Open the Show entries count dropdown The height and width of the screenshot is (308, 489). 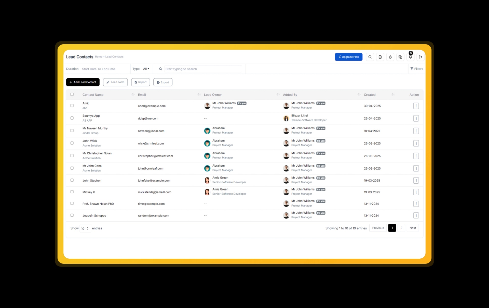point(85,228)
